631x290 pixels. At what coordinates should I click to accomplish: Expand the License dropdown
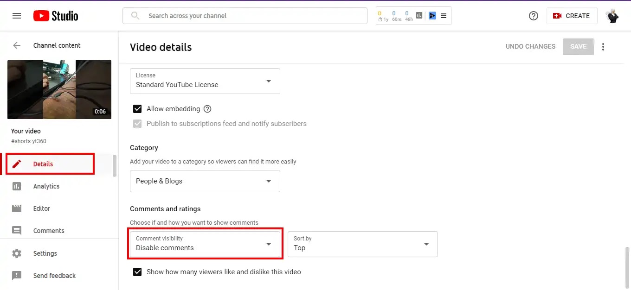pos(205,81)
